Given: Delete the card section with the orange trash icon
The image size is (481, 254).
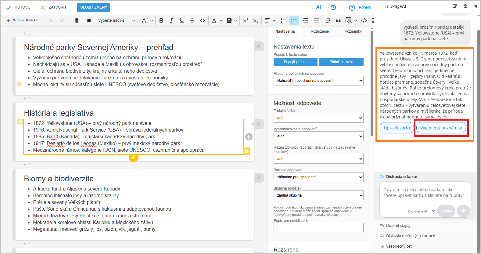Looking at the screenshot, I should pyautogui.click(x=246, y=151).
